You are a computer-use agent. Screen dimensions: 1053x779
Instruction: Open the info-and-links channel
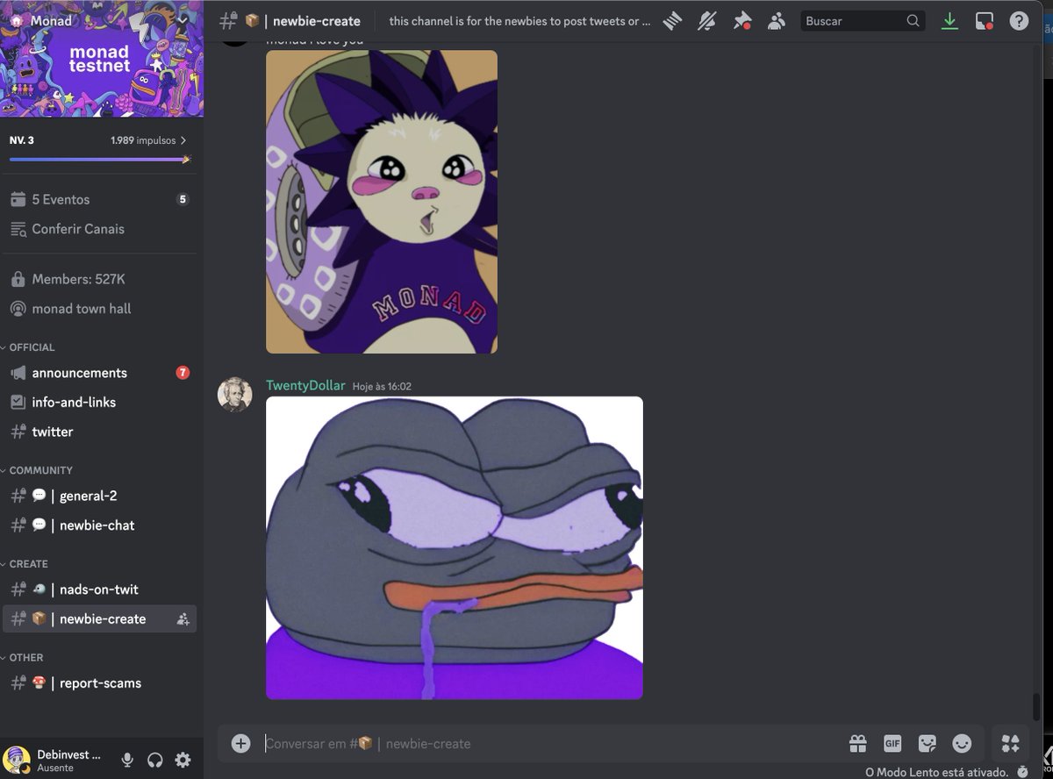tap(102, 402)
